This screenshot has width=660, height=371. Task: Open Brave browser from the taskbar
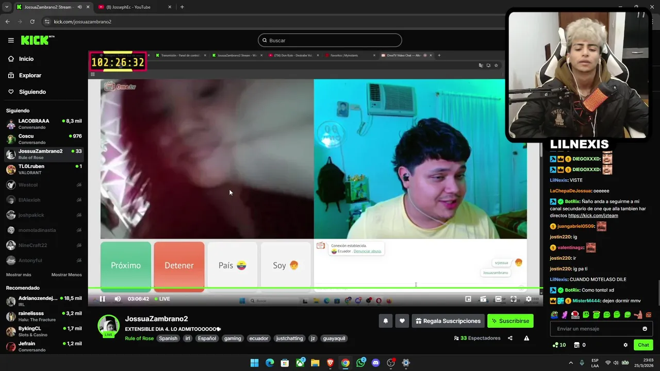pos(330,363)
